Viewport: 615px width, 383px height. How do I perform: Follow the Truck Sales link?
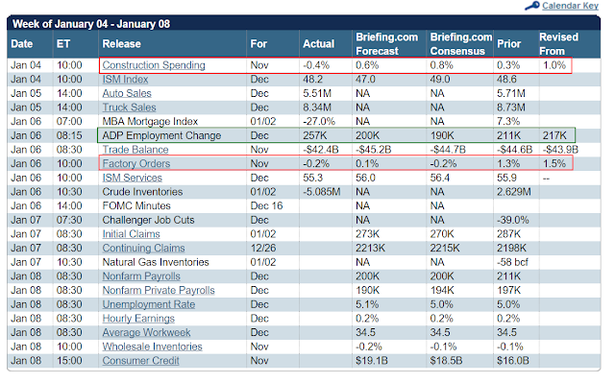[129, 108]
